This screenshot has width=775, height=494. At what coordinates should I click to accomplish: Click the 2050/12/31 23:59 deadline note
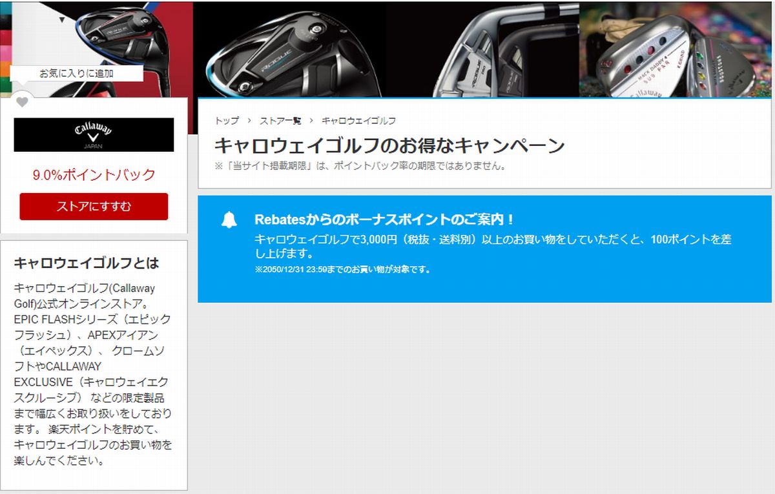(343, 269)
